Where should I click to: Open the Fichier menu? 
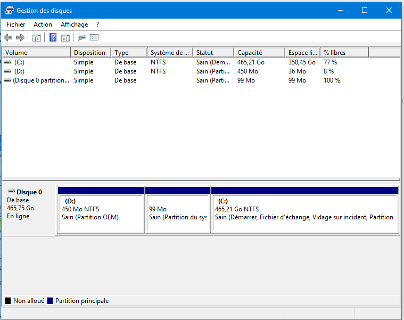click(16, 24)
